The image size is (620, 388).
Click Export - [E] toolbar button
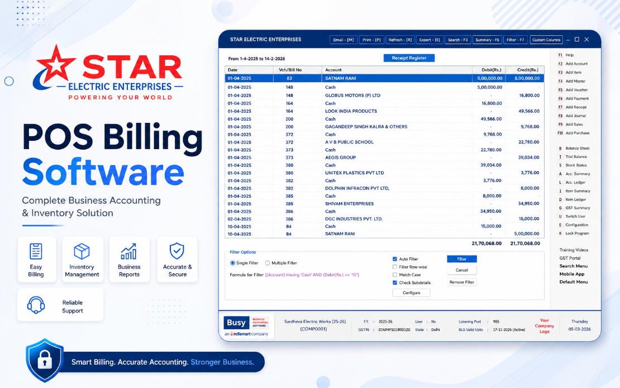[x=430, y=40]
